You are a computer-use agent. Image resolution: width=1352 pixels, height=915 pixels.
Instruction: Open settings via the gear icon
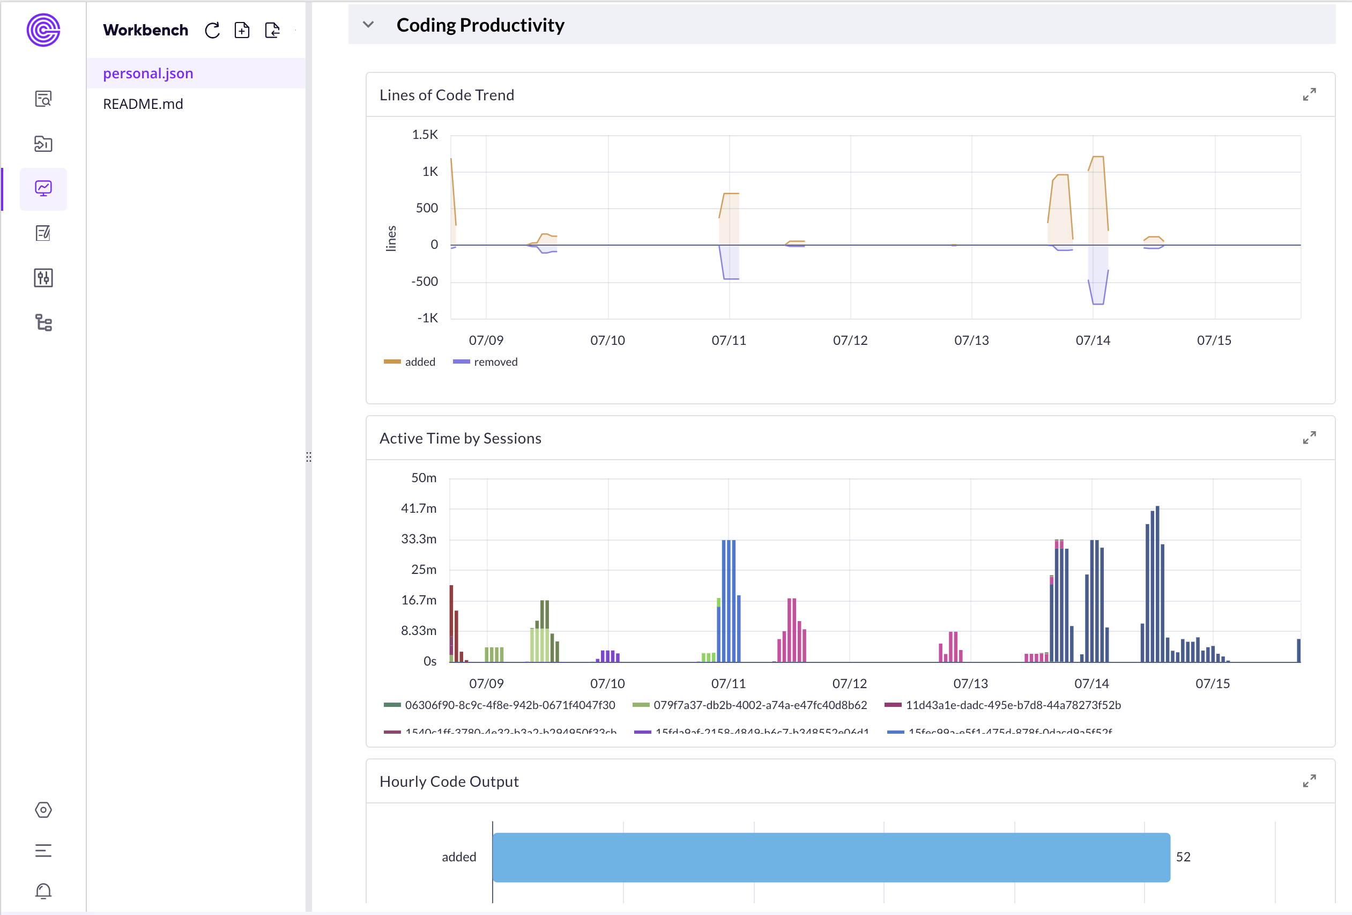click(x=43, y=810)
